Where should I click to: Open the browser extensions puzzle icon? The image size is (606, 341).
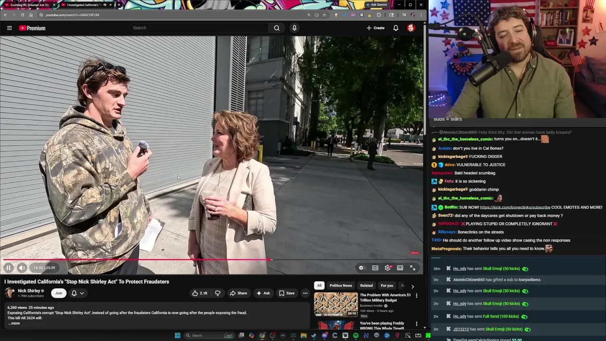pos(379,15)
